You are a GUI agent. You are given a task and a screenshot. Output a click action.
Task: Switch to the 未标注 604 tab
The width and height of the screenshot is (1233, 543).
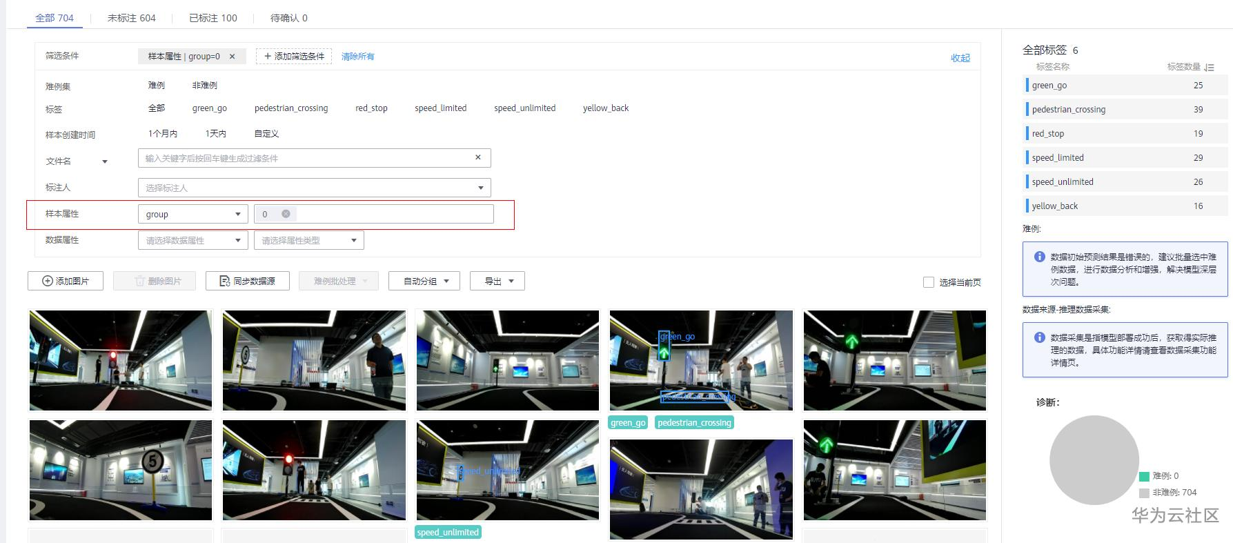[131, 18]
